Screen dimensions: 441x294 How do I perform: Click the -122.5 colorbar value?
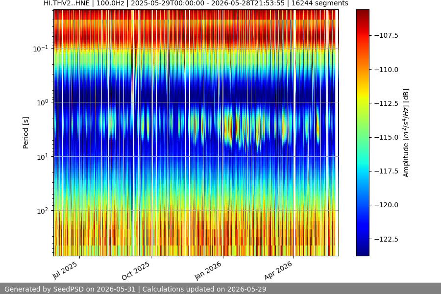[x=386, y=239]
